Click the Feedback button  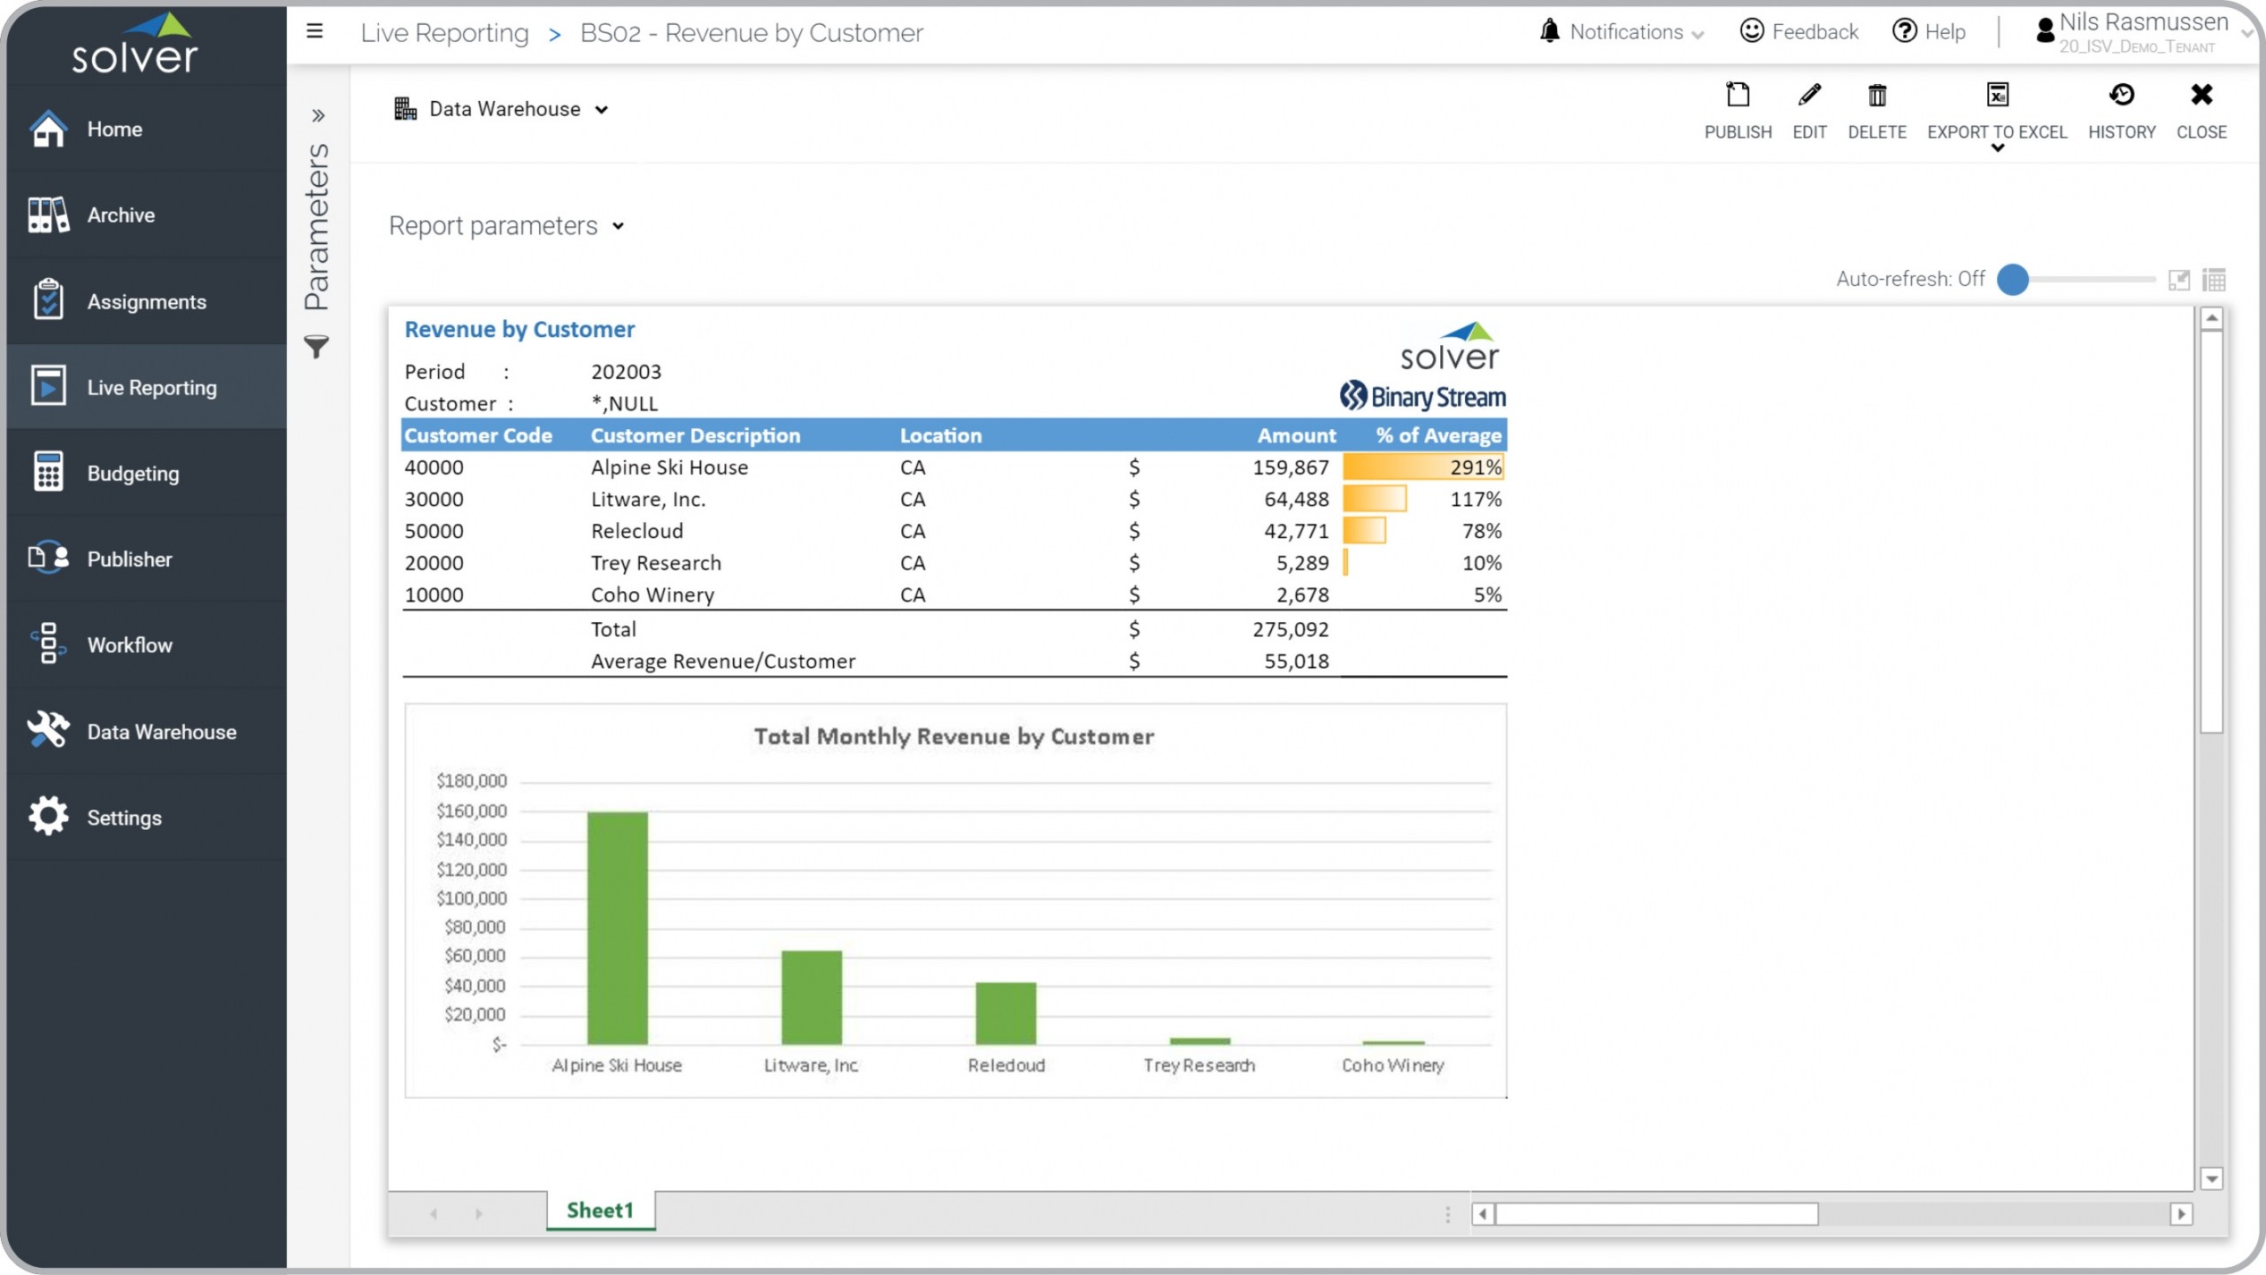tap(1799, 32)
